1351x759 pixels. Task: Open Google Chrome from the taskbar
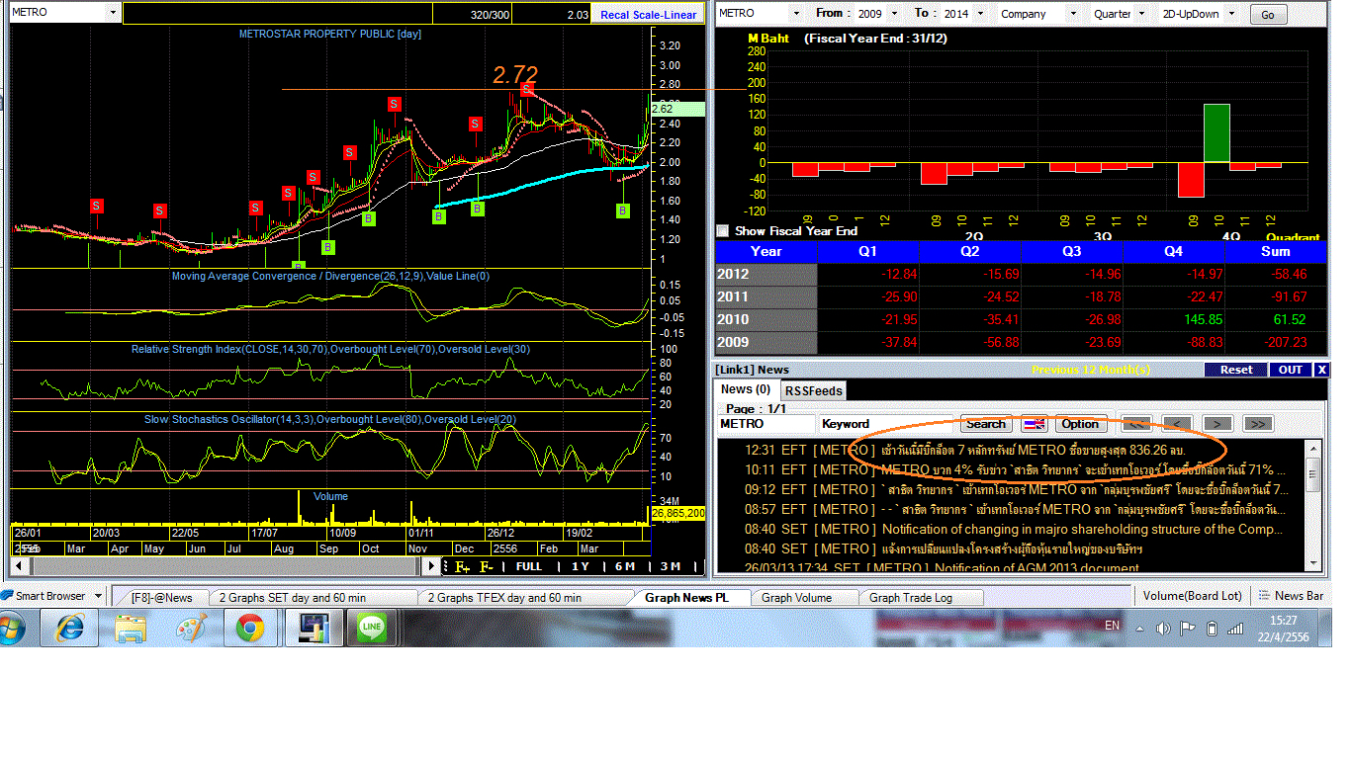pos(248,628)
